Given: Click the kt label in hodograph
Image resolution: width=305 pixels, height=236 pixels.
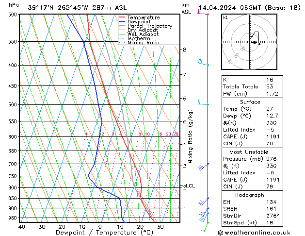Looking at the screenshot, I should (225, 17).
